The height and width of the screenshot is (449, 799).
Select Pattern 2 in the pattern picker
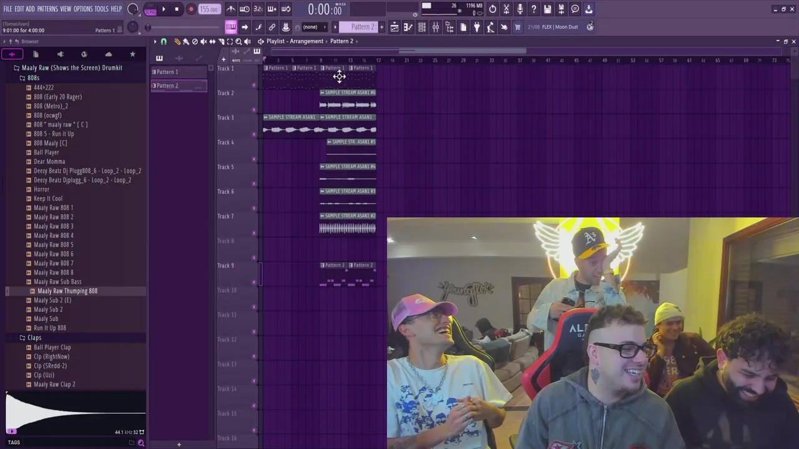[179, 85]
